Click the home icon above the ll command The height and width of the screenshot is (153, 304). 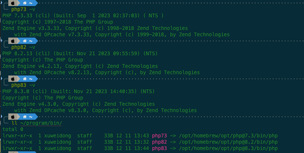pos(25,117)
